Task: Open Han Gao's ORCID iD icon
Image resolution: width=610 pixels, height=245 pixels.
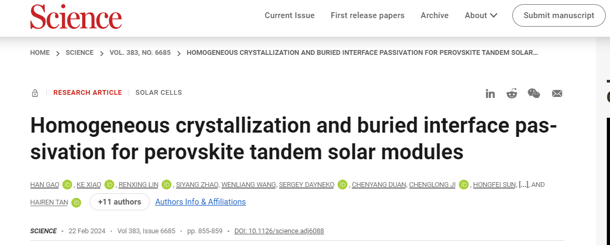Action: (67, 185)
